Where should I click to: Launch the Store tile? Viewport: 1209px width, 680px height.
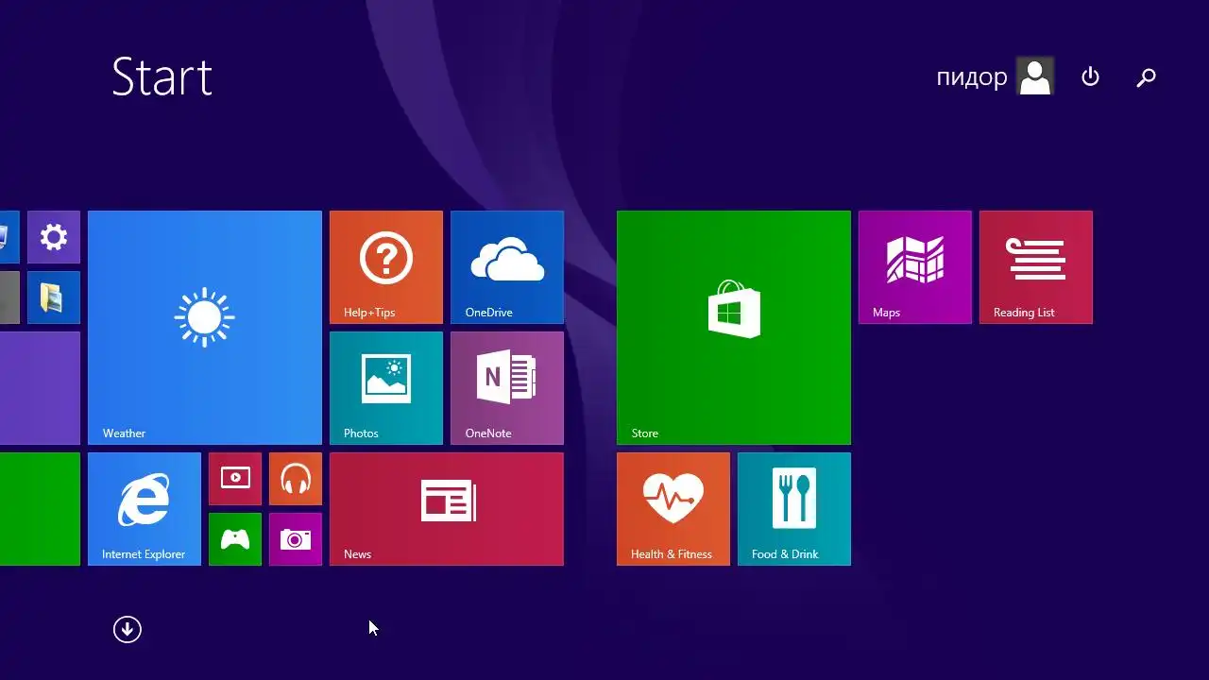734,328
